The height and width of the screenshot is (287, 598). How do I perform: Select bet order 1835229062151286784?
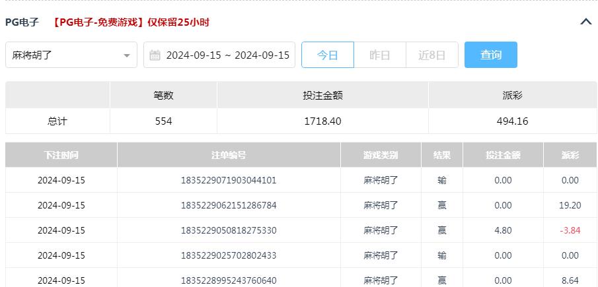(229, 205)
